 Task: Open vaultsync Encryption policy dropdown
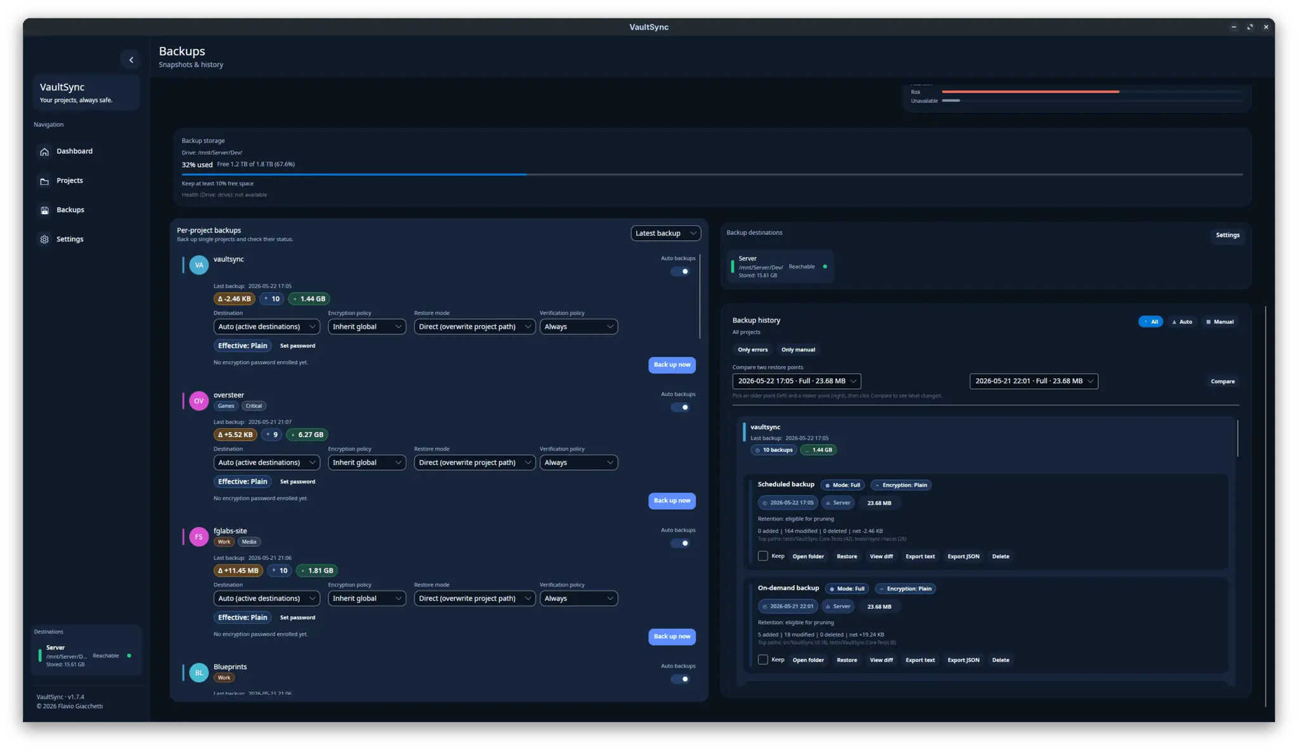[x=367, y=327]
